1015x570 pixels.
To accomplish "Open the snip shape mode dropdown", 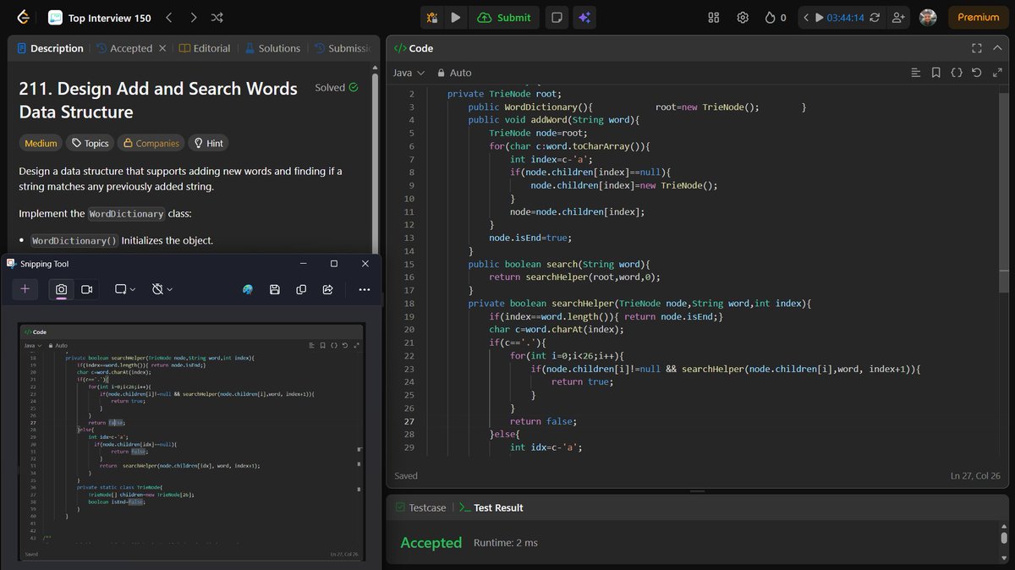I will point(125,289).
